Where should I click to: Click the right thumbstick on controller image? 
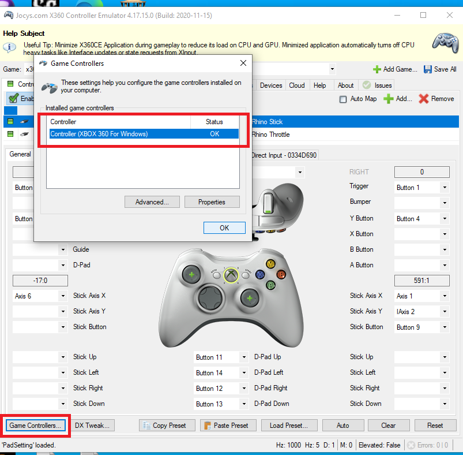250,298
